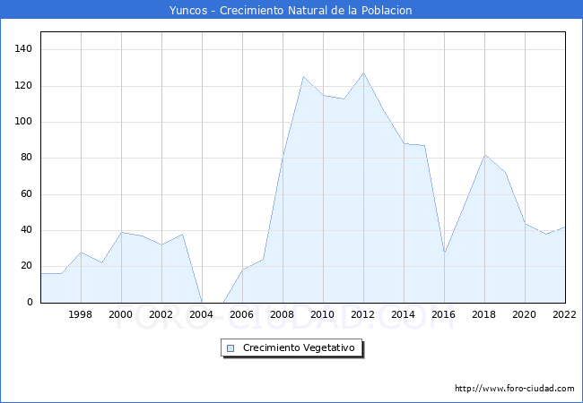The width and height of the screenshot is (583, 403).
Task: Click the y-axis label 60
Action: pyautogui.click(x=26, y=193)
